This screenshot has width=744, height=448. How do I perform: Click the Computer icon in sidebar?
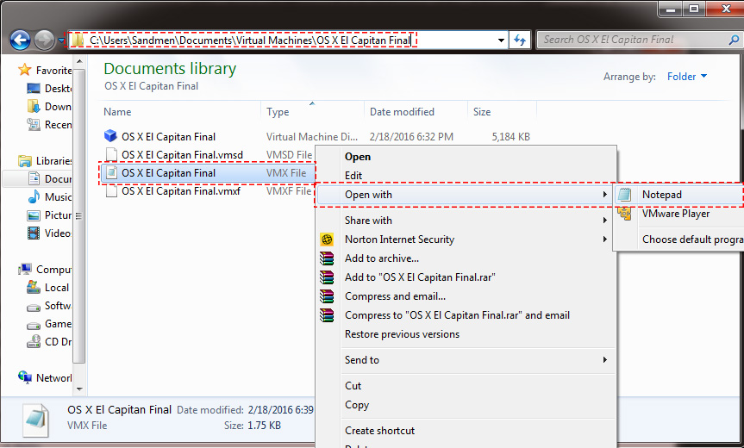[25, 270]
